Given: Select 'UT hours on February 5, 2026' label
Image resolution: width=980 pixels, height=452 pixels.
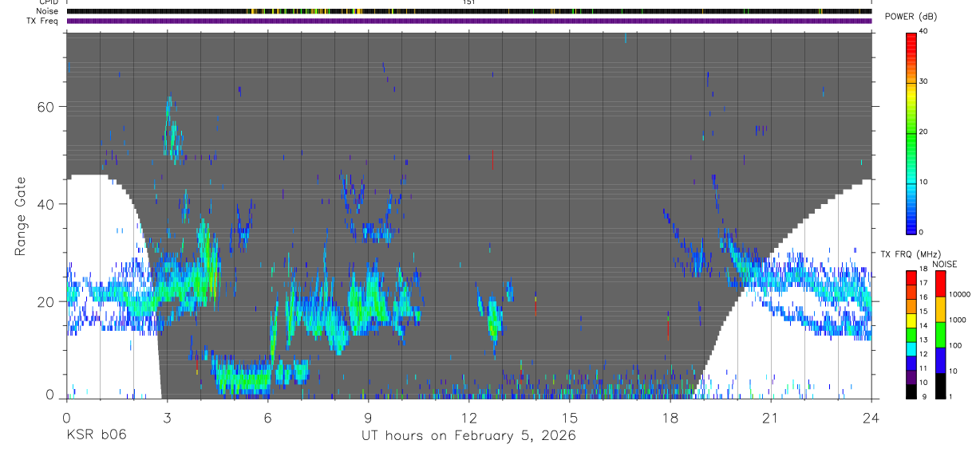Looking at the screenshot, I should (468, 435).
